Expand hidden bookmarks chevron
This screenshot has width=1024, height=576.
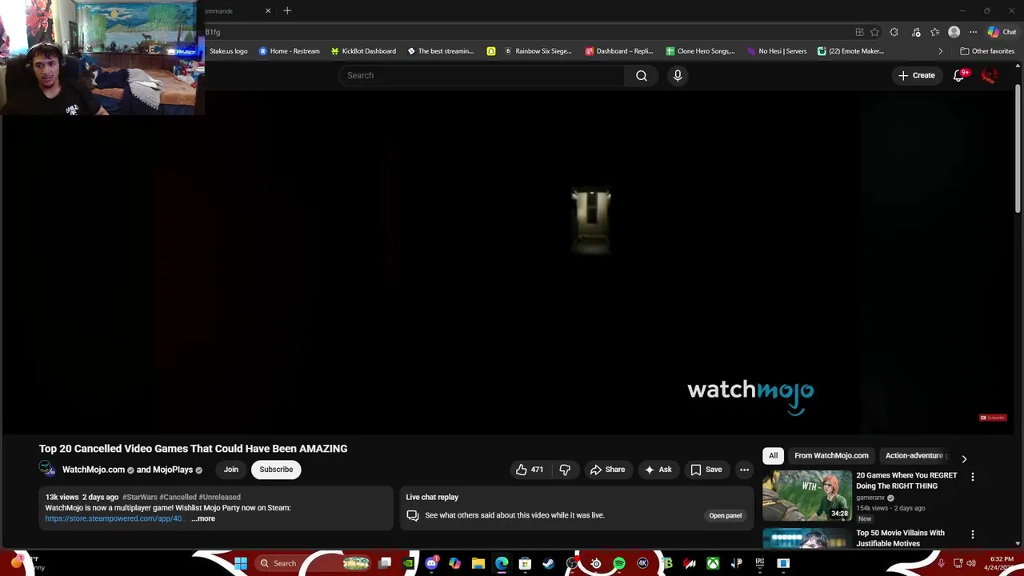tap(940, 51)
